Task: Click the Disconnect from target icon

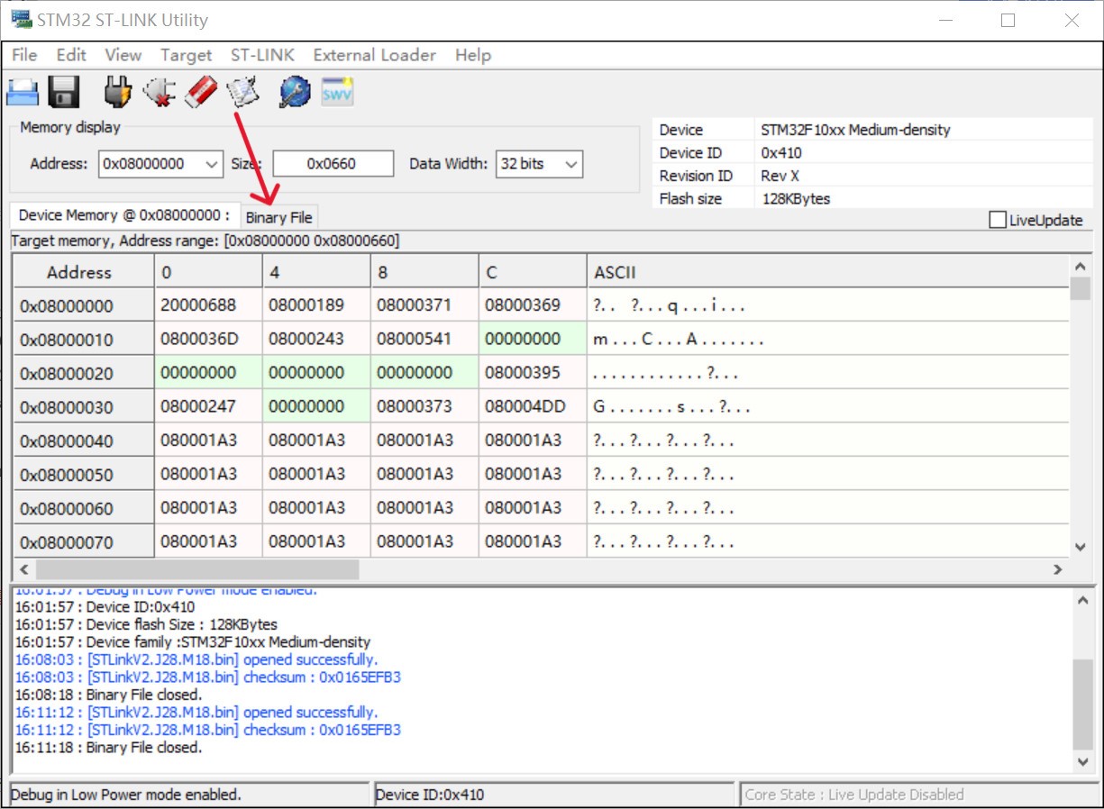Action: (160, 92)
